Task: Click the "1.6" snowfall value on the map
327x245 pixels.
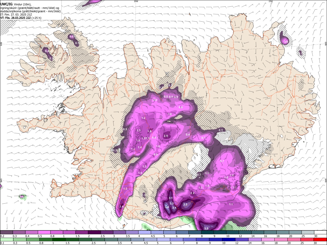Action: (149, 131)
